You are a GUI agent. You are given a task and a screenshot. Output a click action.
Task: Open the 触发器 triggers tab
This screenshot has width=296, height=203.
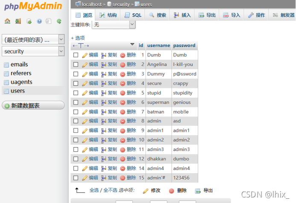click(283, 15)
